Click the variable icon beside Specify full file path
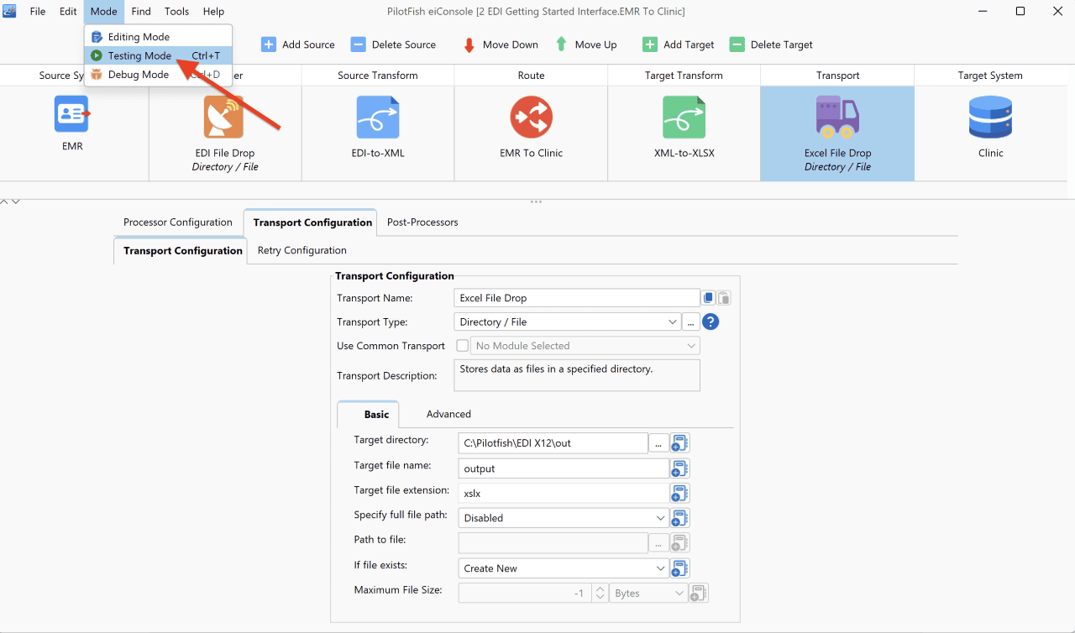Viewport: 1075px width, 633px height. [680, 518]
